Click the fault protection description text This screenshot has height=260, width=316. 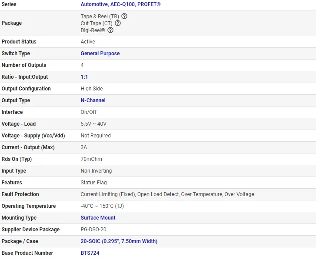pyautogui.click(x=167, y=194)
